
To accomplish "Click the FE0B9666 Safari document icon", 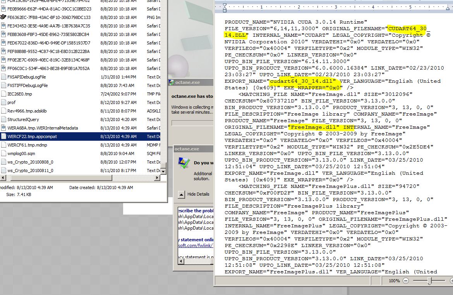I will point(3,9).
